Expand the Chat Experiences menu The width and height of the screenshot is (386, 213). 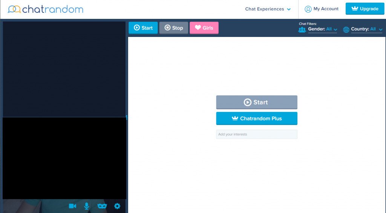pyautogui.click(x=268, y=9)
